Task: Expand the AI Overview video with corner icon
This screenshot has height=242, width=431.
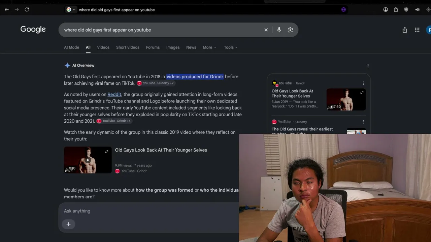Action: [x=107, y=152]
